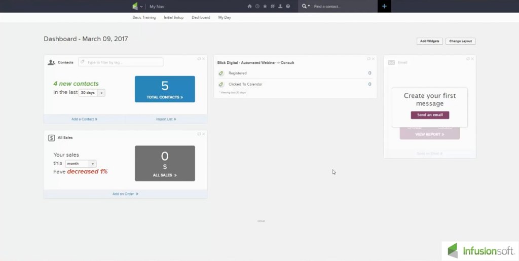
Task: Click the 'decreased 1%' sales text
Action: 87,172
